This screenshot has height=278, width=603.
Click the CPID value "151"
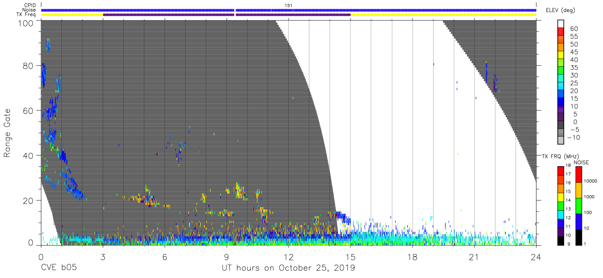(x=289, y=5)
